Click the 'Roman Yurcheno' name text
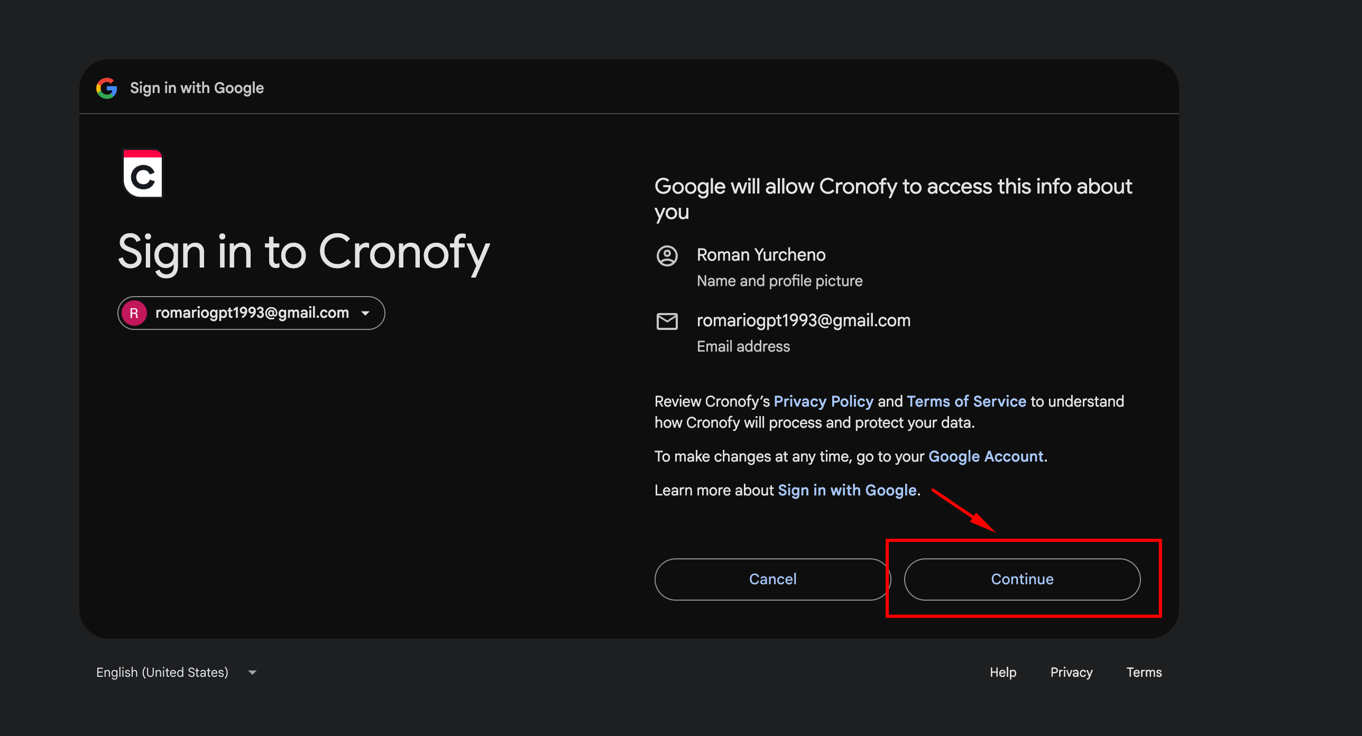This screenshot has height=736, width=1362. point(761,255)
